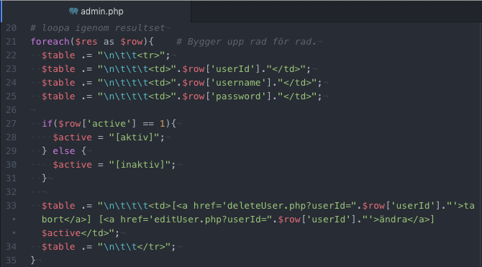Click the 'foreach' keyword on line 21
This screenshot has width=482, height=267.
(x=50, y=42)
